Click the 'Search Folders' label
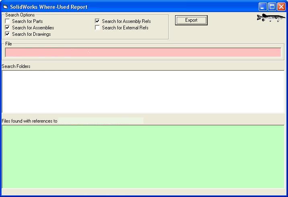 pos(16,66)
